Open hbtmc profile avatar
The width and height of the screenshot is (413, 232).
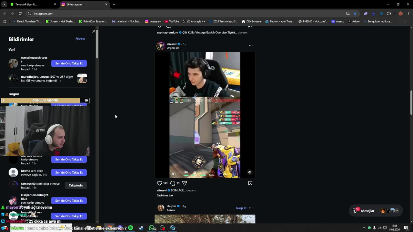pos(13,172)
